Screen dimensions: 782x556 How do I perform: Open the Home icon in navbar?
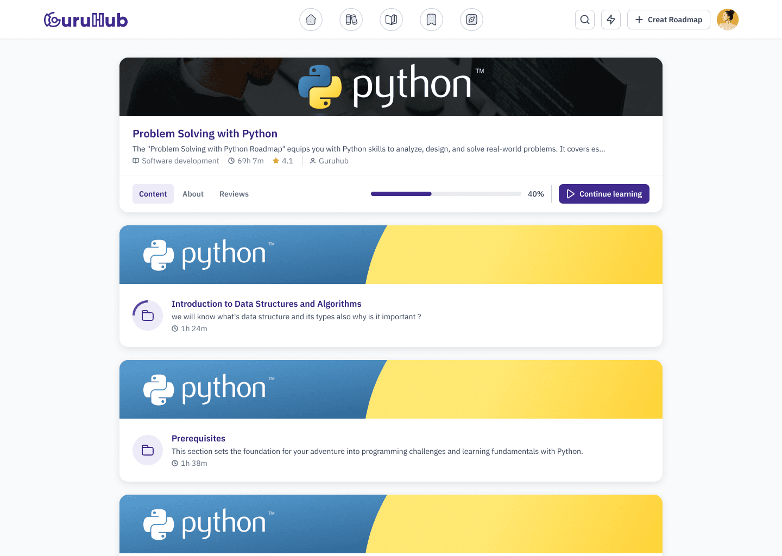click(x=311, y=19)
